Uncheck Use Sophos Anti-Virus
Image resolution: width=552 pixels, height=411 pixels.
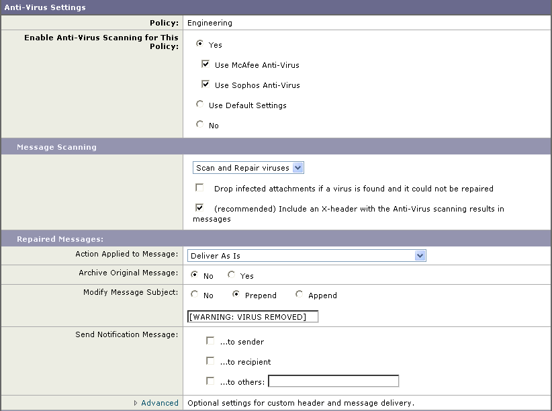(205, 84)
